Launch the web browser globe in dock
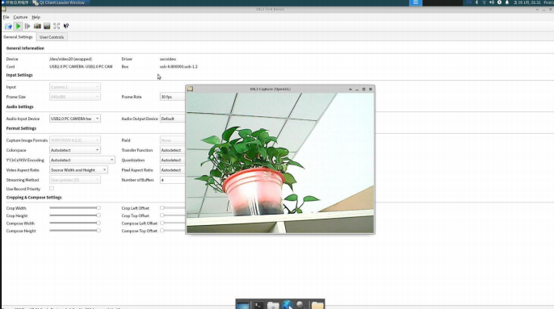Viewport: 554px width, 309px height. click(287, 305)
